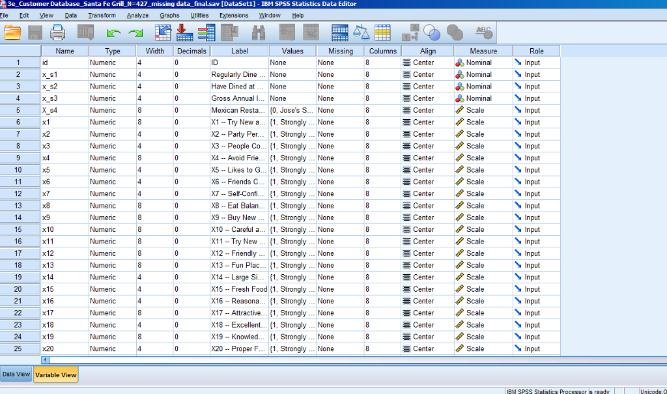Click the Run descriptive statistics icon
667x394 pixels.
click(x=229, y=33)
